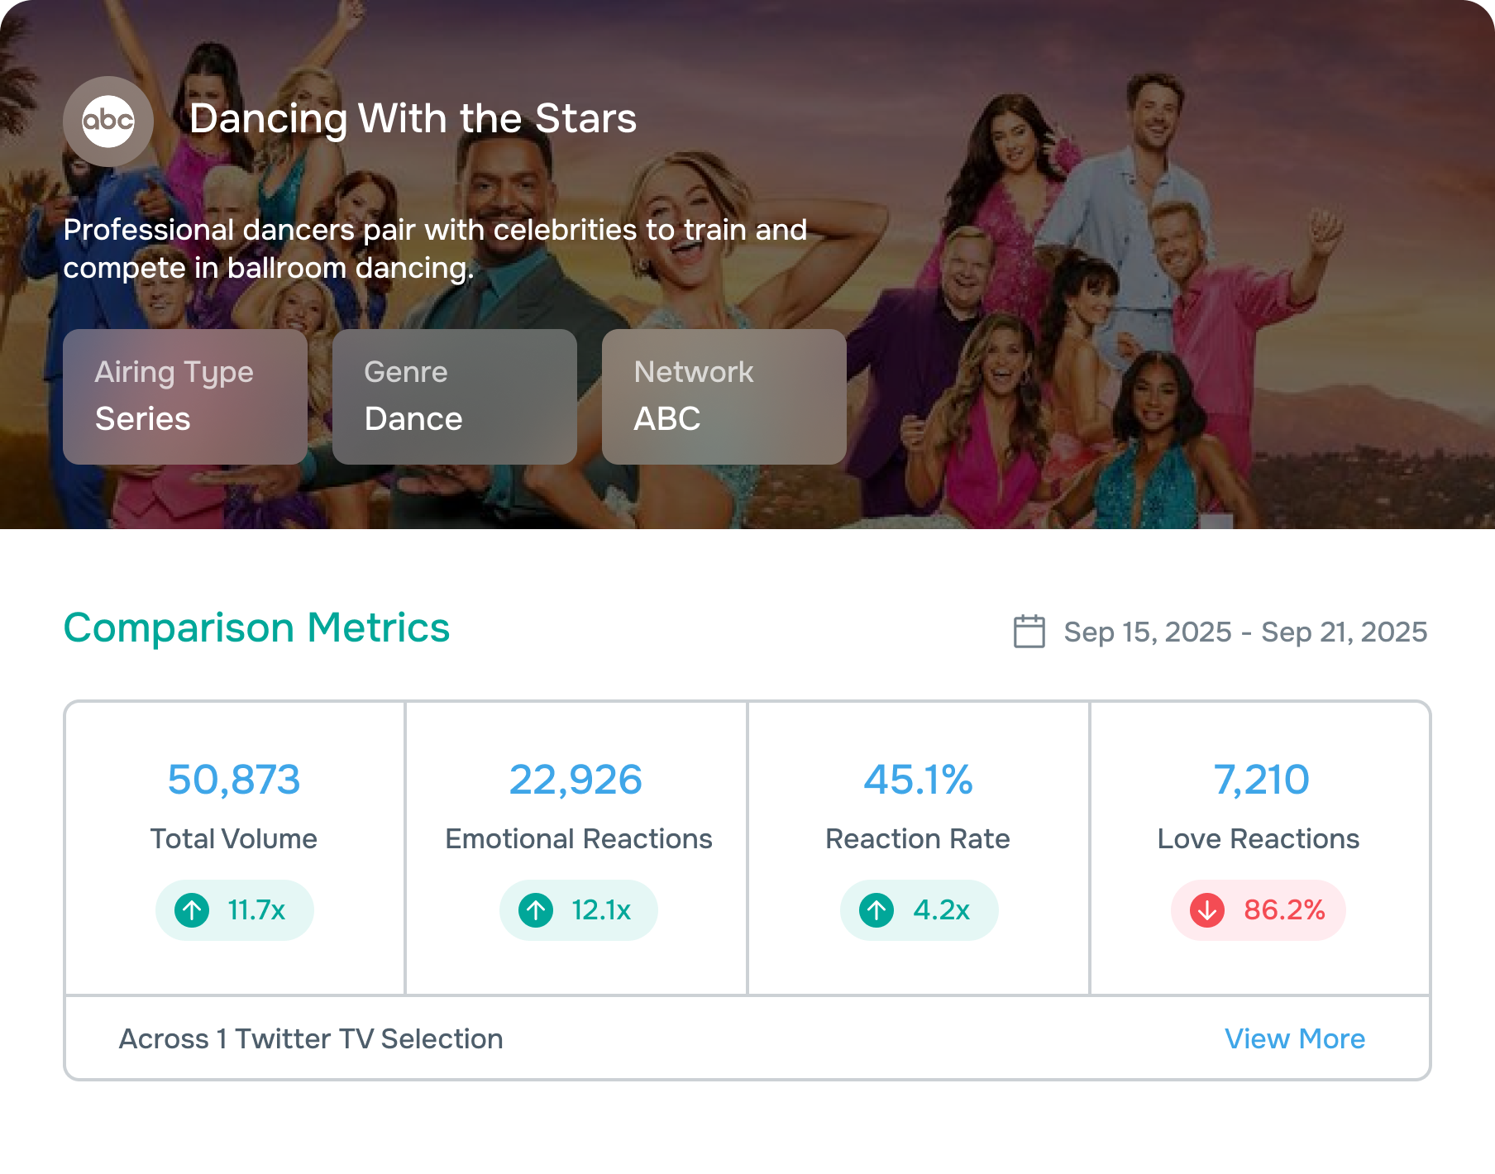
Task: Select the Network ABC card
Action: click(x=724, y=397)
